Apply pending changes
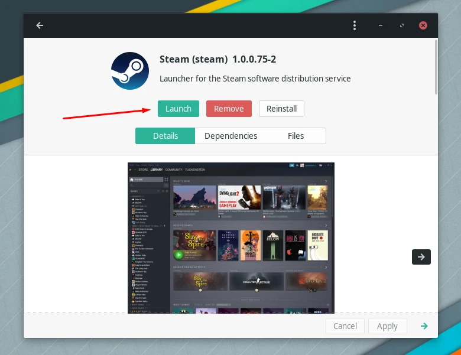The image size is (461, 355). pos(387,326)
